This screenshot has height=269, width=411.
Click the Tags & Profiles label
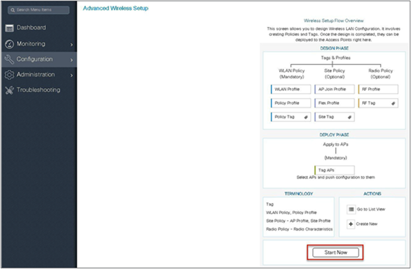pyautogui.click(x=335, y=58)
